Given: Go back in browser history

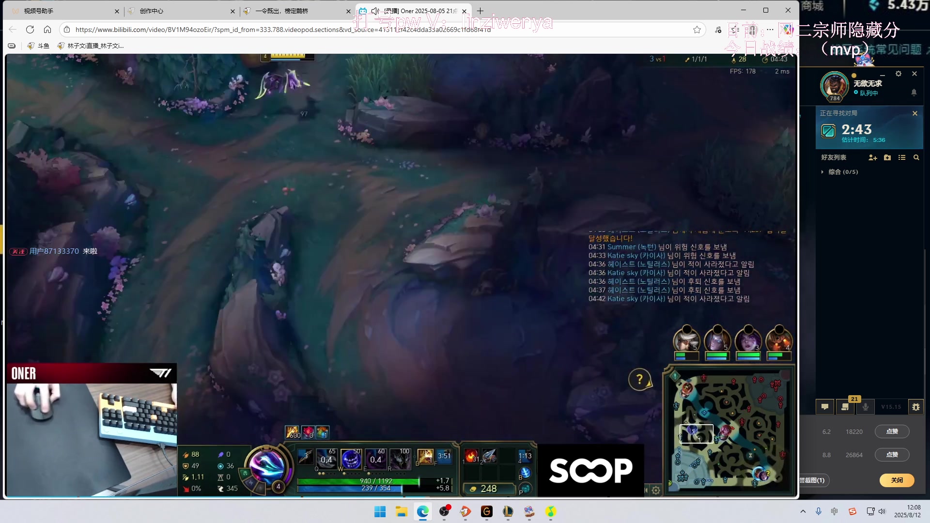Looking at the screenshot, I should click(x=13, y=30).
